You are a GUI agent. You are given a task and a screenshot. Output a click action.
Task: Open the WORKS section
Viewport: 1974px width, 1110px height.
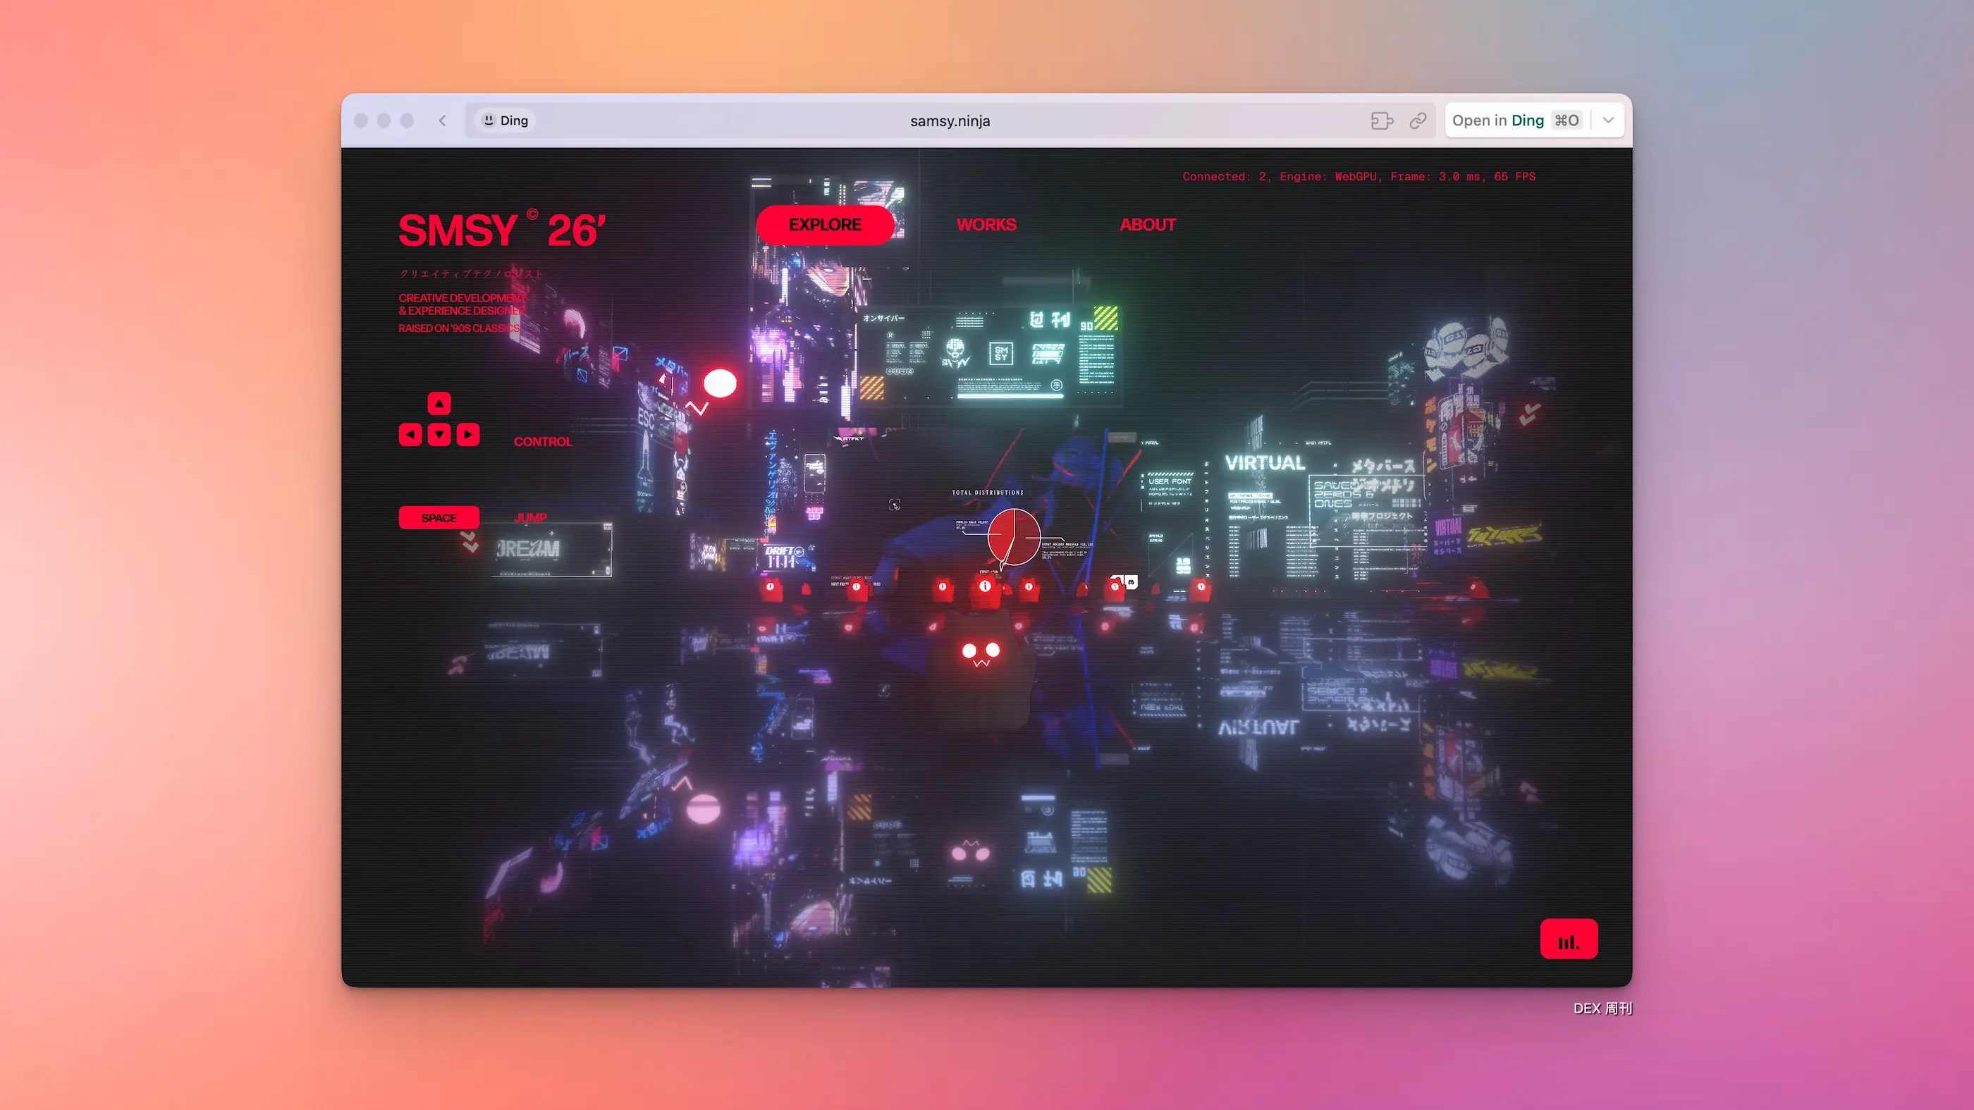[x=986, y=226]
